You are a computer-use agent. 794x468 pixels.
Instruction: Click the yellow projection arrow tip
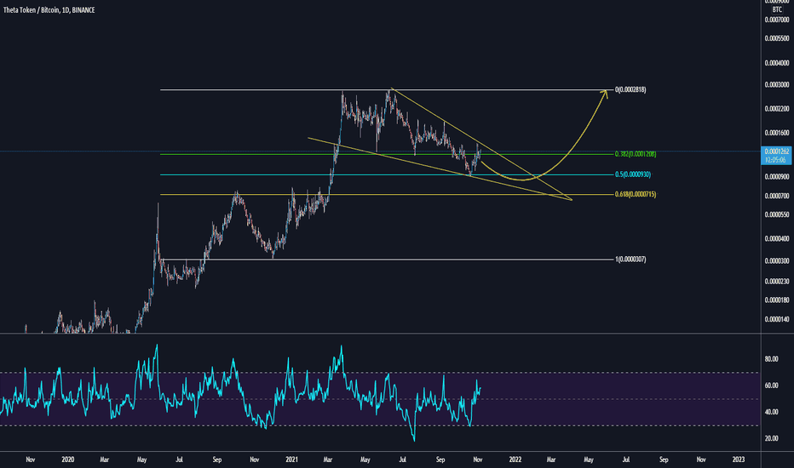(606, 91)
